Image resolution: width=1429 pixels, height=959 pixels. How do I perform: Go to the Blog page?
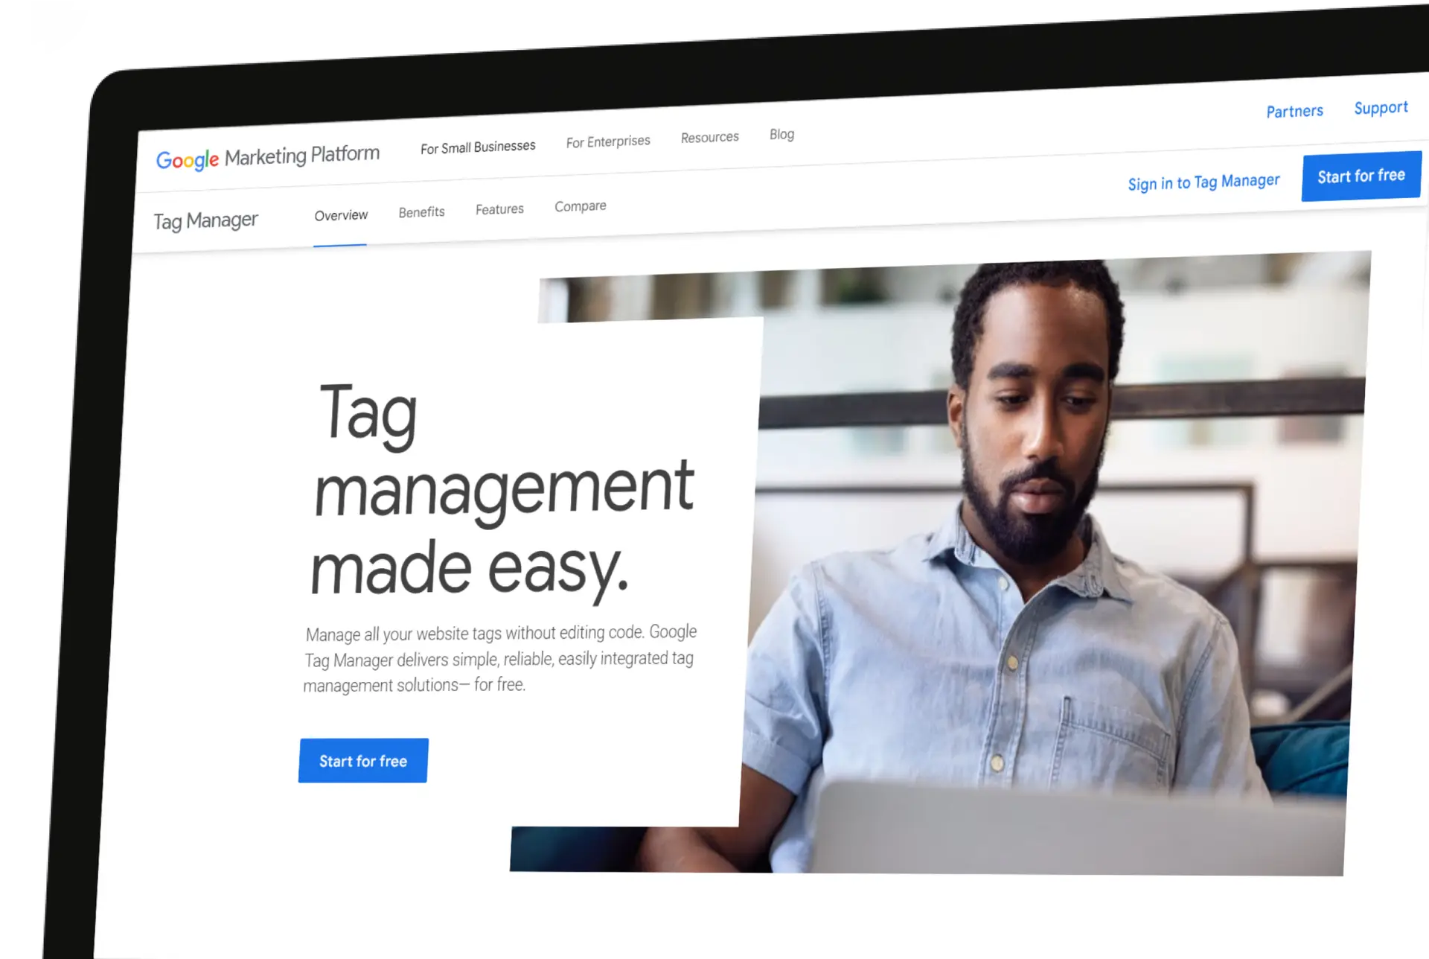point(781,134)
